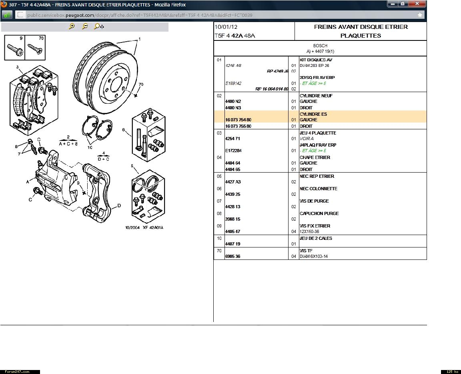This screenshot has width=461, height=374.
Task: Click the Firefox logo in title bar
Action: [4, 4]
